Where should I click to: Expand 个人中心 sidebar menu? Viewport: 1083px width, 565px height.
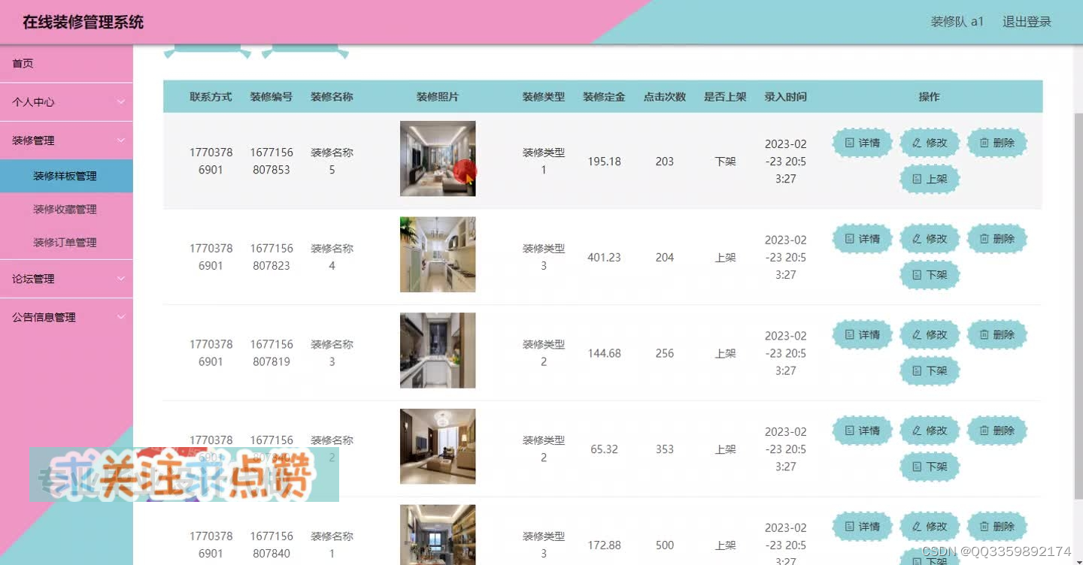pos(66,102)
